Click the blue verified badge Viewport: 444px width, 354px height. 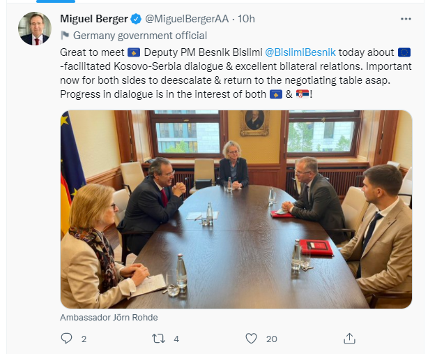tap(136, 19)
